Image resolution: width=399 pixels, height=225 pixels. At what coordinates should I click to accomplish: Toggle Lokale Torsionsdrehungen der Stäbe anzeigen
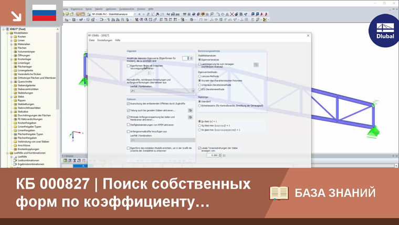click(x=199, y=148)
